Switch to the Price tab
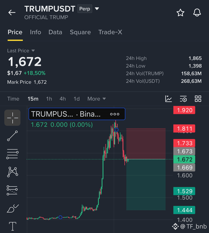Screen dimensions: 209x233 click(x=15, y=32)
